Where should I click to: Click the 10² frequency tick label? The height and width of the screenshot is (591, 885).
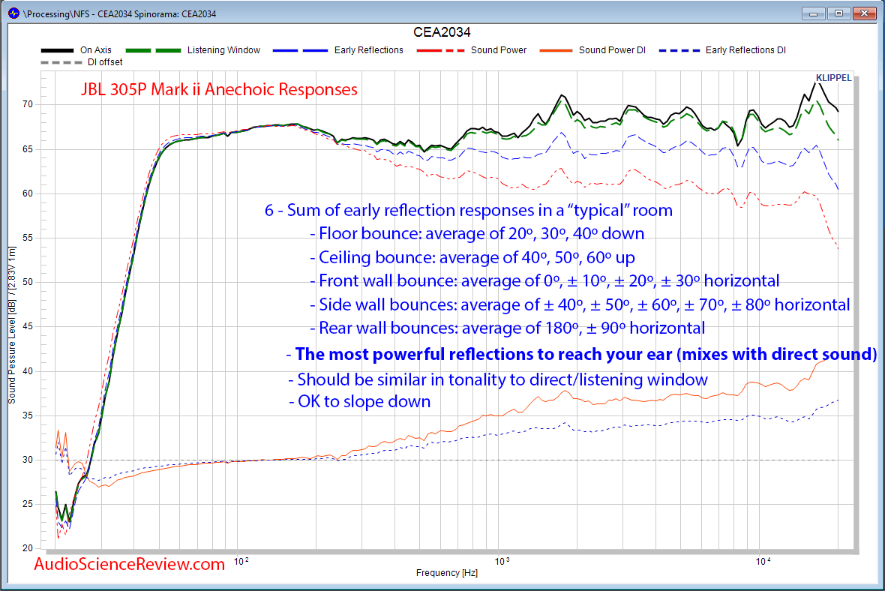(x=241, y=561)
